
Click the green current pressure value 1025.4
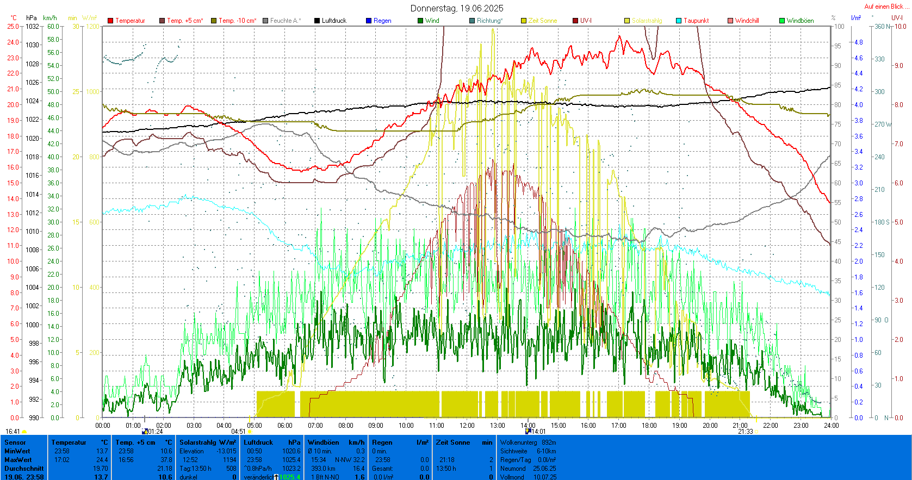pos(290,477)
